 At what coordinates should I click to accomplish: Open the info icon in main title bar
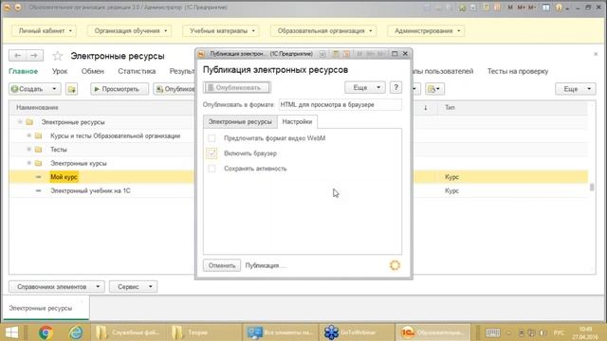coord(559,8)
